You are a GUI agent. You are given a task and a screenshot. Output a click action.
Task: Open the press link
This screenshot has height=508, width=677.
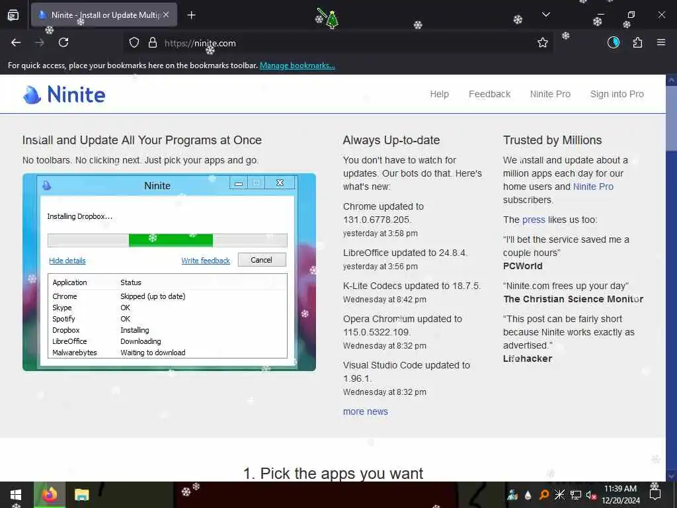point(534,220)
